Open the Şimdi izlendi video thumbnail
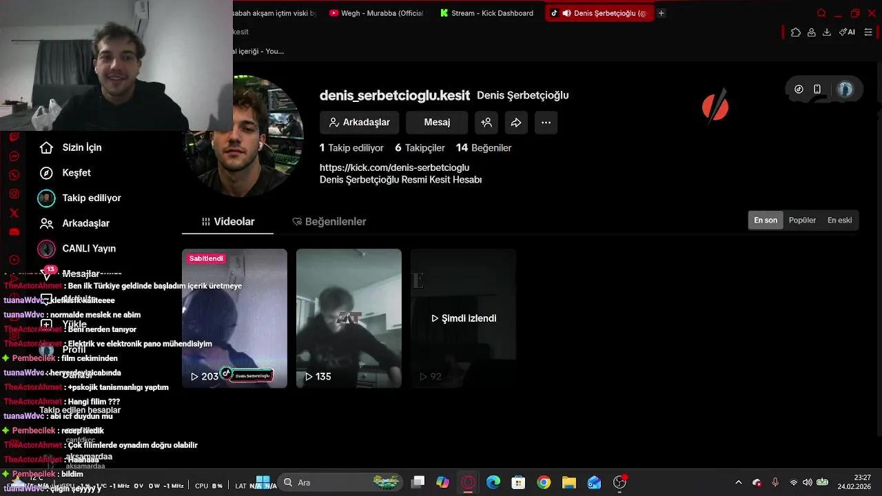The width and height of the screenshot is (882, 496). click(463, 318)
